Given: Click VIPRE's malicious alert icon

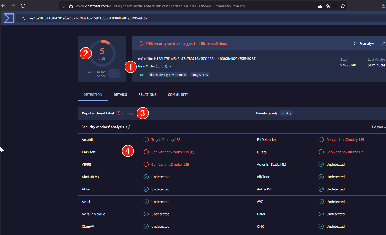Looking at the screenshot, I should (146, 164).
